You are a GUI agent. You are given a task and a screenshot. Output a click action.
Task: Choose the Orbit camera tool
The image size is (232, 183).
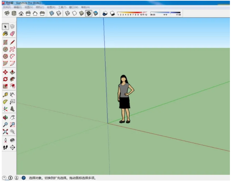tap(5, 118)
